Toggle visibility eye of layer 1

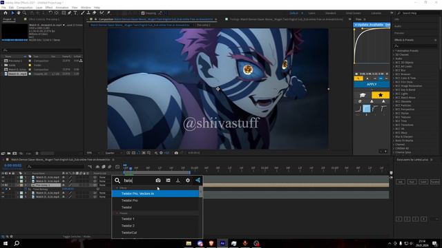[3, 178]
